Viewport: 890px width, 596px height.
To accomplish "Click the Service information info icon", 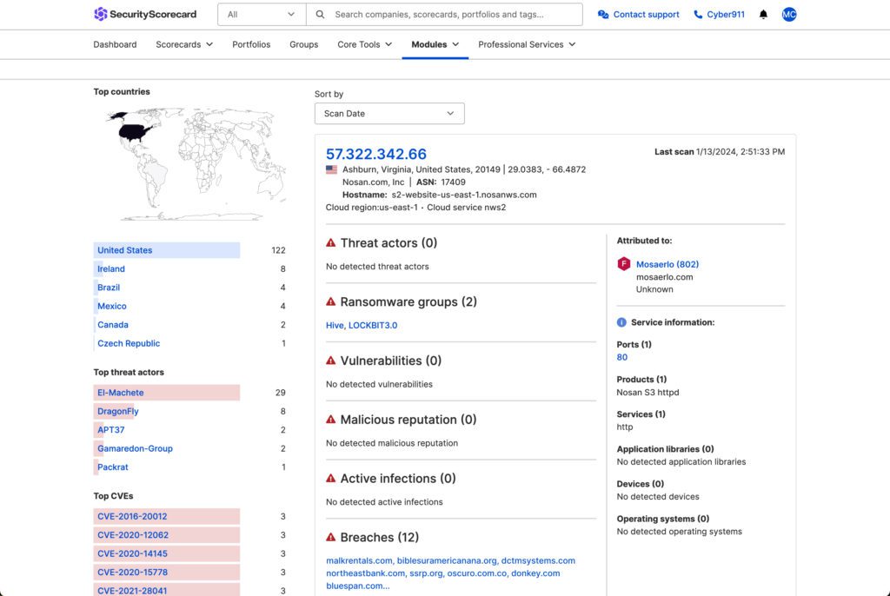I will 621,322.
